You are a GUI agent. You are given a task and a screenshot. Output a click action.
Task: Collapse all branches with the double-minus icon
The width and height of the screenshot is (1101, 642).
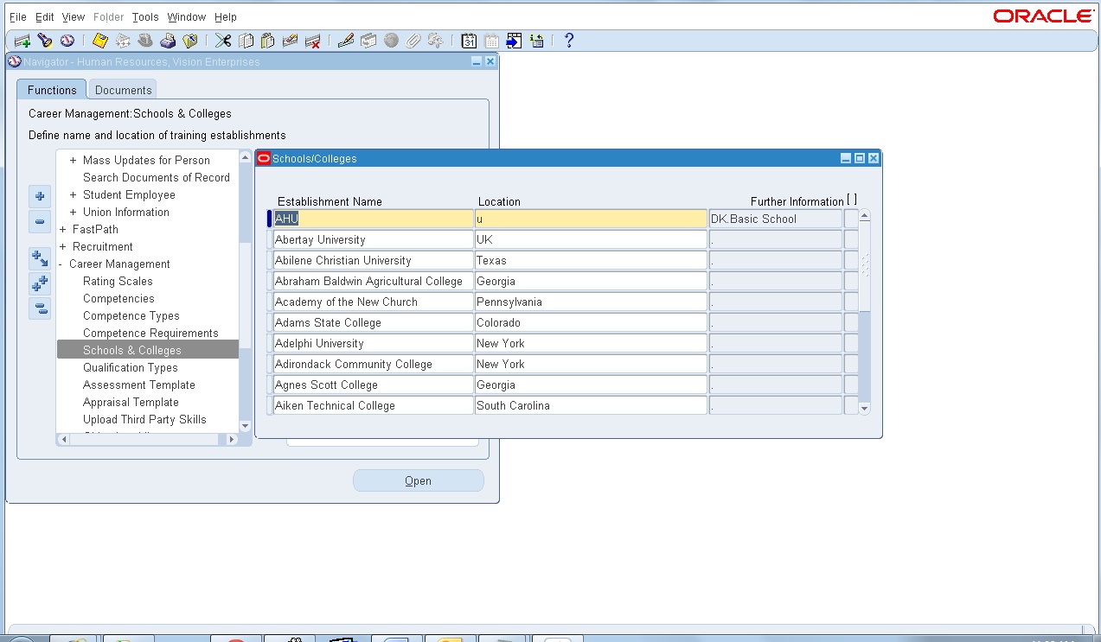[40, 308]
